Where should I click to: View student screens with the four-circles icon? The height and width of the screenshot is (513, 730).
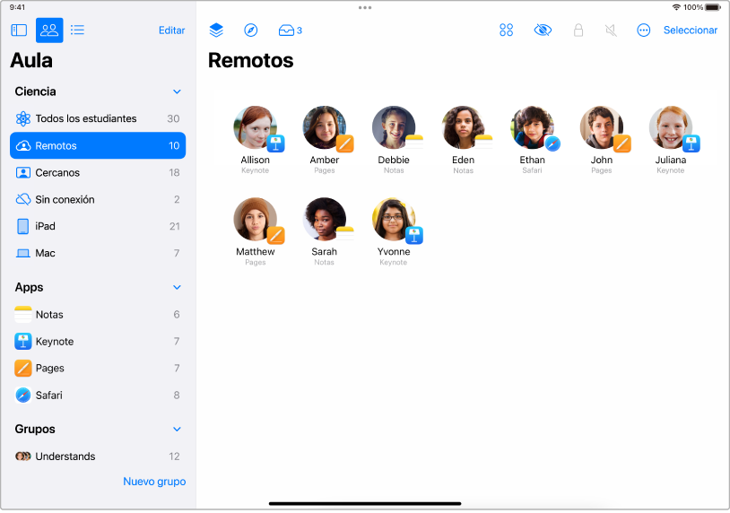506,30
